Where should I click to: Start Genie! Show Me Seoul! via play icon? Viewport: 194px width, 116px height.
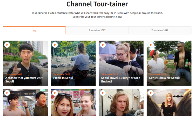pyautogui.click(x=151, y=45)
